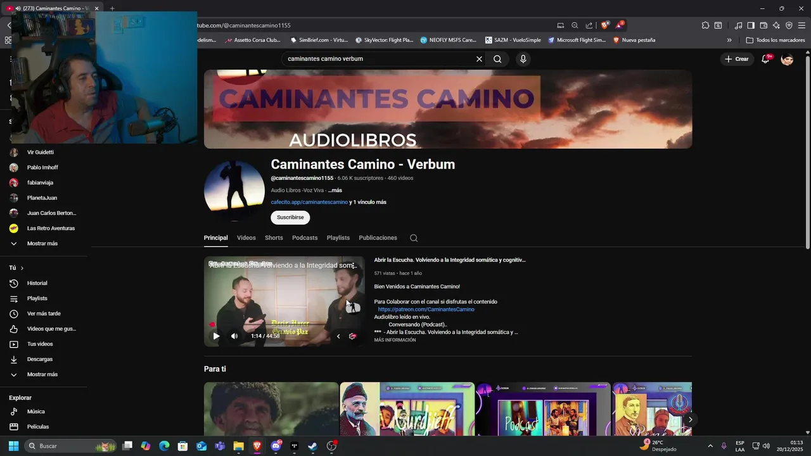Click the zoom magnifier icon in address bar
Viewport: 811px width, 456px height.
[575, 25]
